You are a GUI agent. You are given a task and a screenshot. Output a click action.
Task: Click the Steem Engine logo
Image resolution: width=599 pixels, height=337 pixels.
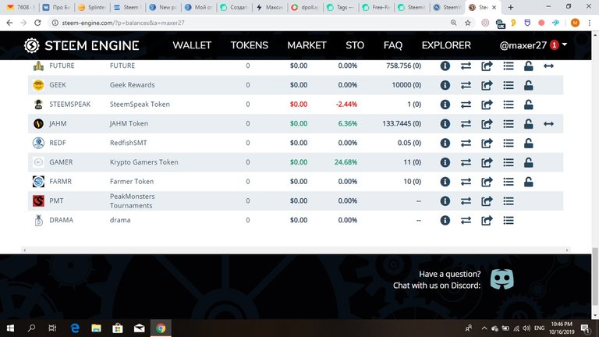coord(81,45)
